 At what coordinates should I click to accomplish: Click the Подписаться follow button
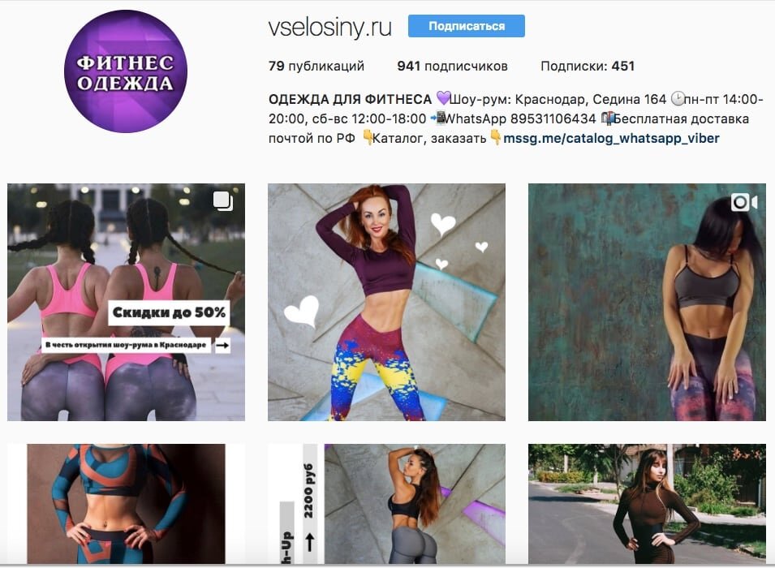pos(466,26)
